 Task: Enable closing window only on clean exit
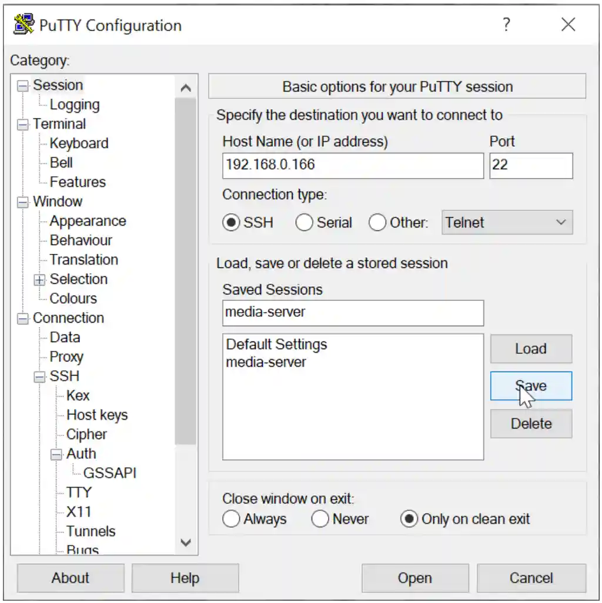(x=409, y=519)
